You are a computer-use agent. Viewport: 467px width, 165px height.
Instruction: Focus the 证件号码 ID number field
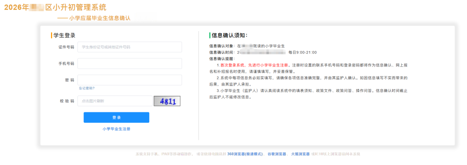(x=130, y=47)
